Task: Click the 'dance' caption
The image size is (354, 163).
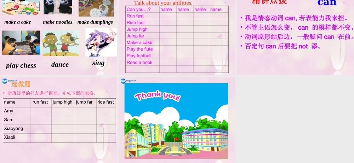Action: (x=60, y=64)
